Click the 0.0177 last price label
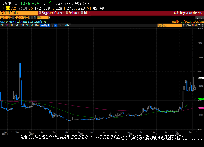This screenshot has width=204, height=147. (201, 78)
